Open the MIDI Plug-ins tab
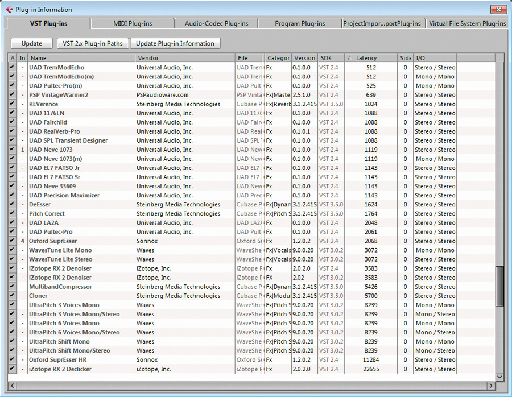The image size is (512, 397). (x=133, y=23)
